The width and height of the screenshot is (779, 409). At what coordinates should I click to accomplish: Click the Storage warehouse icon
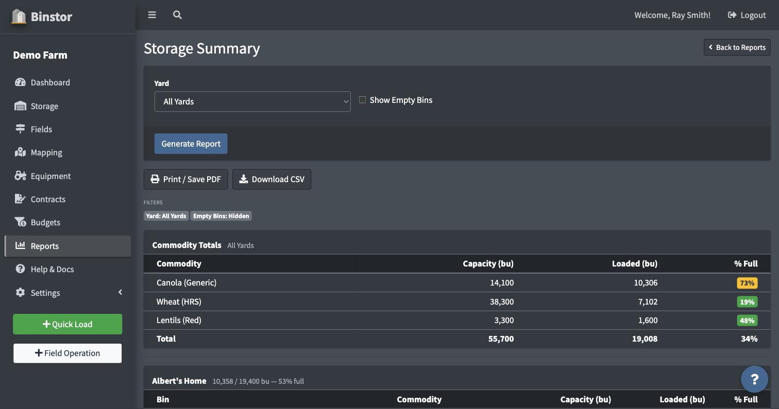[20, 106]
